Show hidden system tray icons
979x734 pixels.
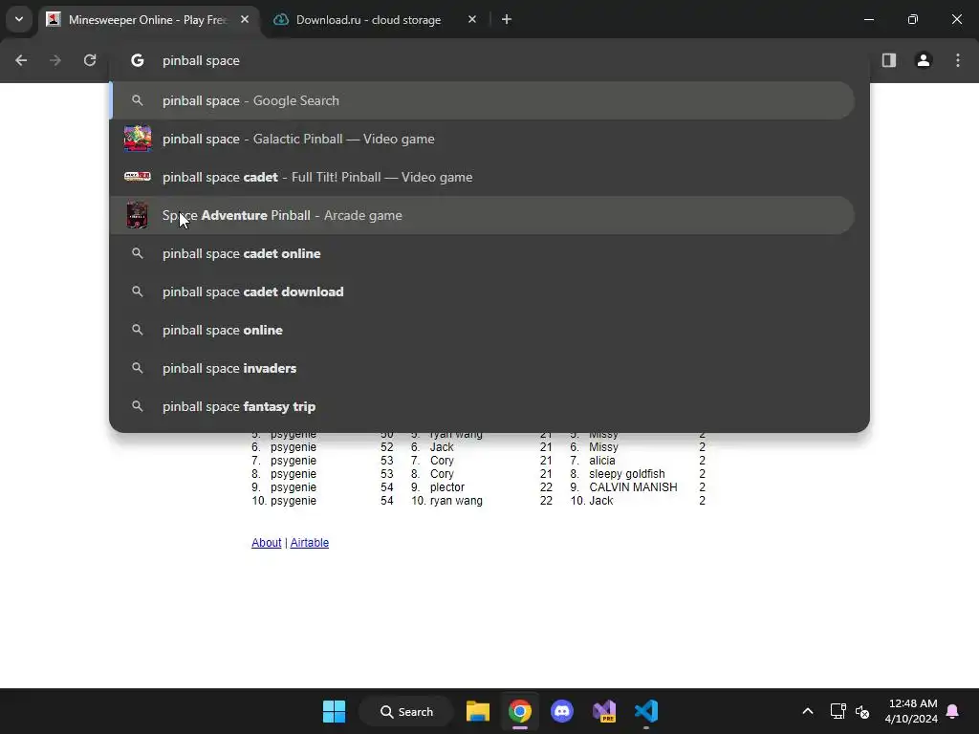pyautogui.click(x=807, y=711)
